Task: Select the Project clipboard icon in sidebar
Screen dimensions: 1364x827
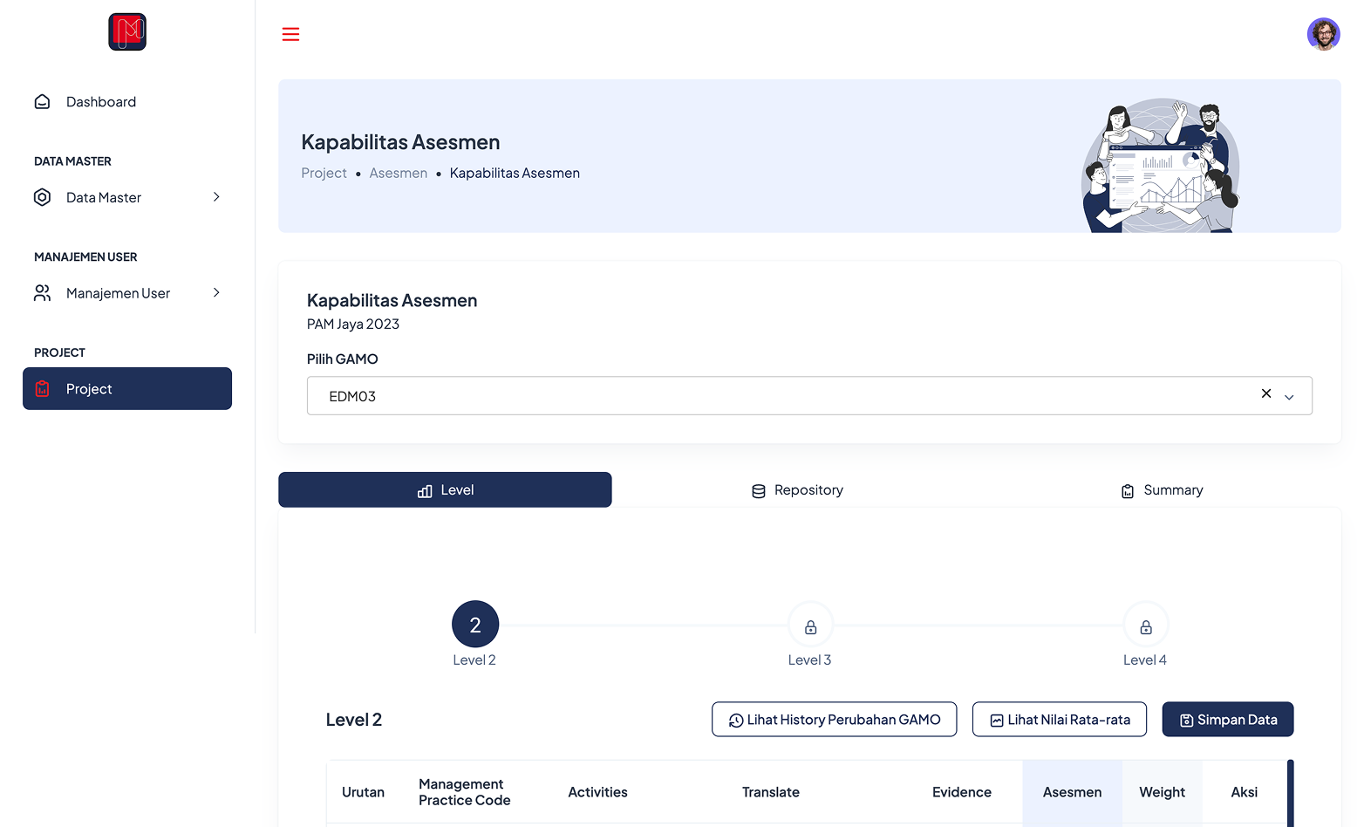Action: click(x=42, y=388)
